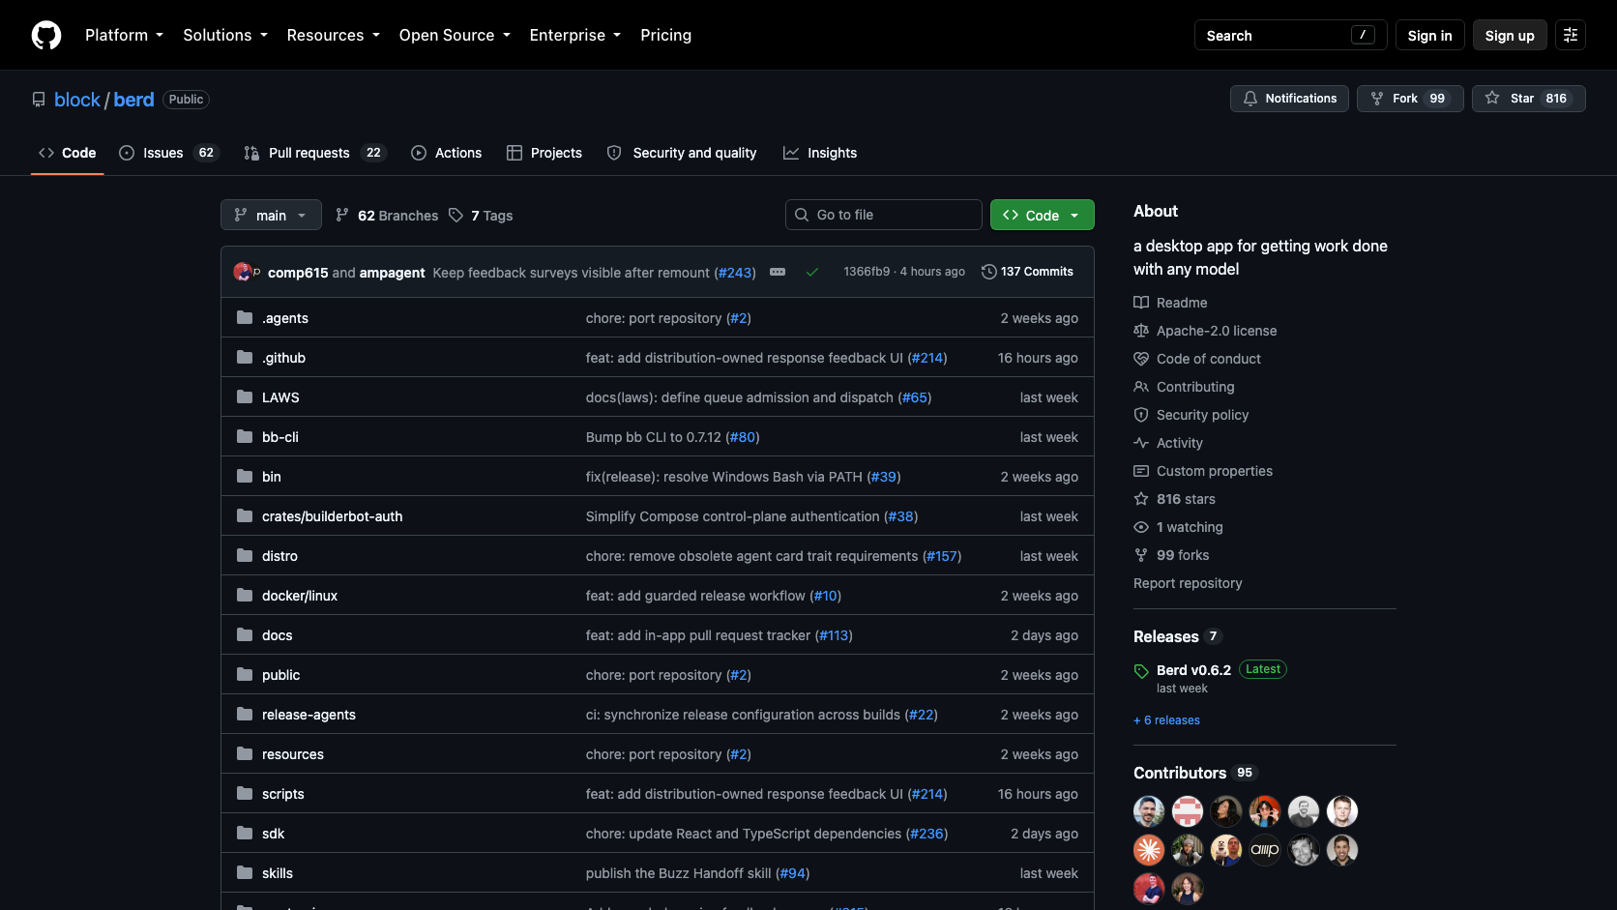Click the distro folder icon

pos(245,556)
